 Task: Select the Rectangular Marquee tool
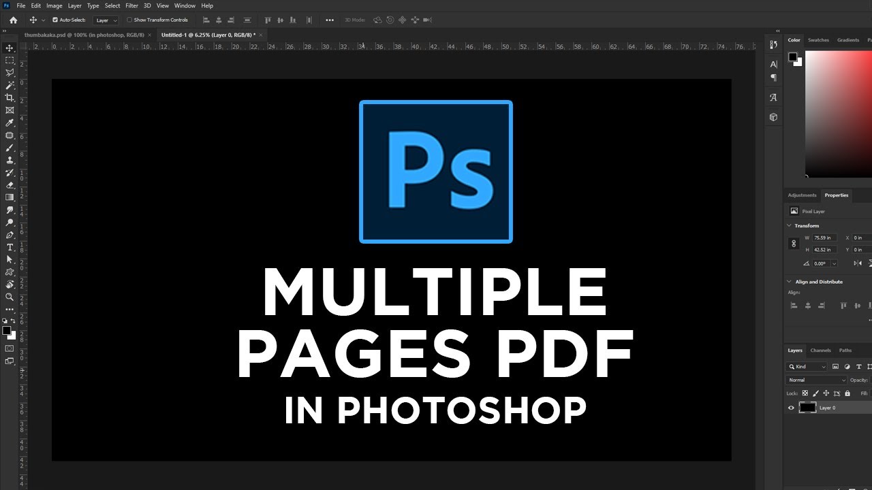coord(10,61)
